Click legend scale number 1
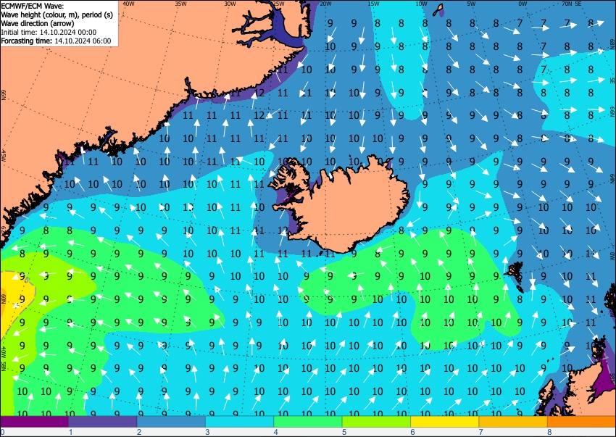 [x=71, y=432]
